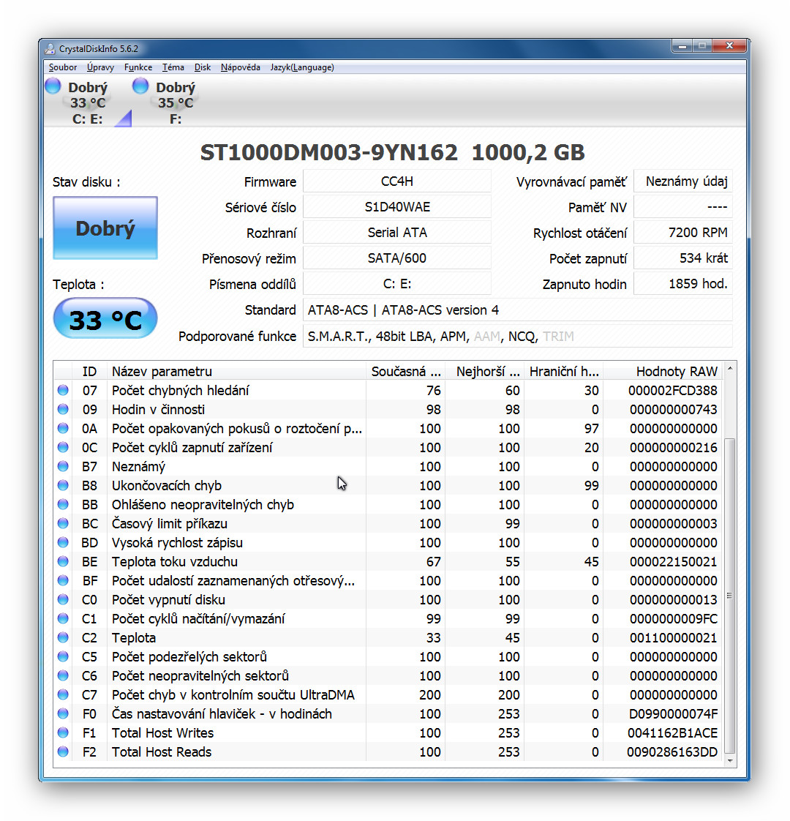Click the 534 krát power-on count field
The image size is (790, 821).
[683, 258]
